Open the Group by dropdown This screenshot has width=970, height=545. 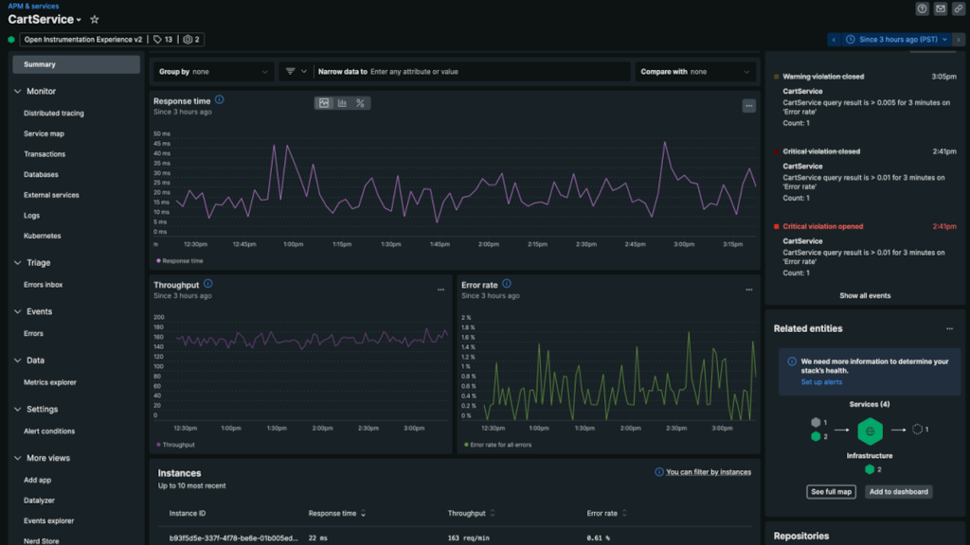click(213, 71)
